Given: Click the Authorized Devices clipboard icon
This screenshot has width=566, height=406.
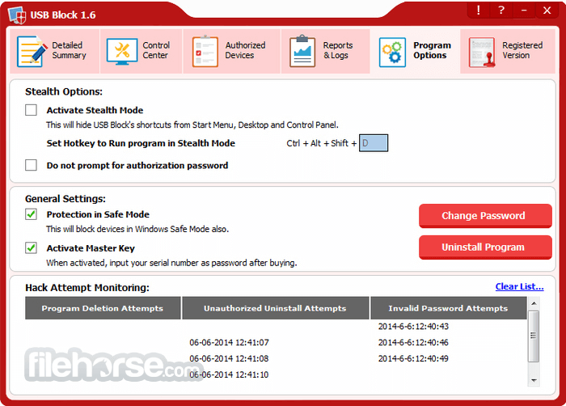Looking at the screenshot, I should point(205,51).
